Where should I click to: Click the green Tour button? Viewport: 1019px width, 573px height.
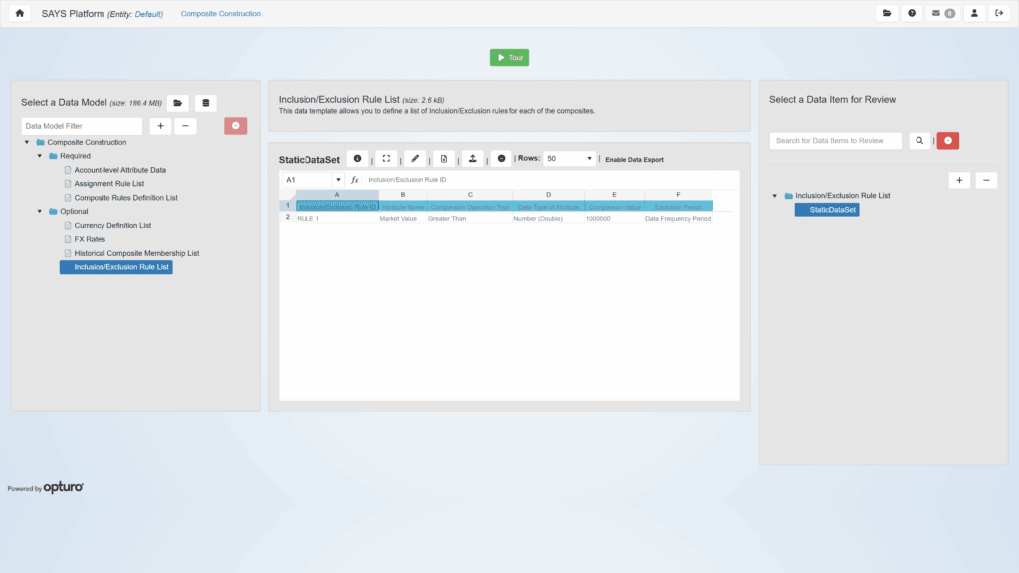click(x=509, y=58)
